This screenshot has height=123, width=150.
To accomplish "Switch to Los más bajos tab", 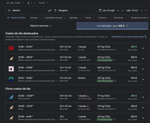I will tap(112, 26).
